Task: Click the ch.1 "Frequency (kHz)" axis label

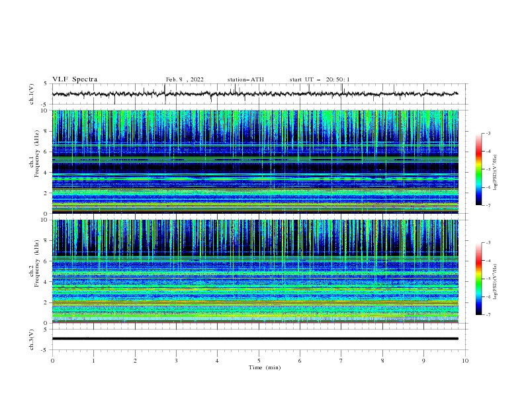Action: click(37, 154)
